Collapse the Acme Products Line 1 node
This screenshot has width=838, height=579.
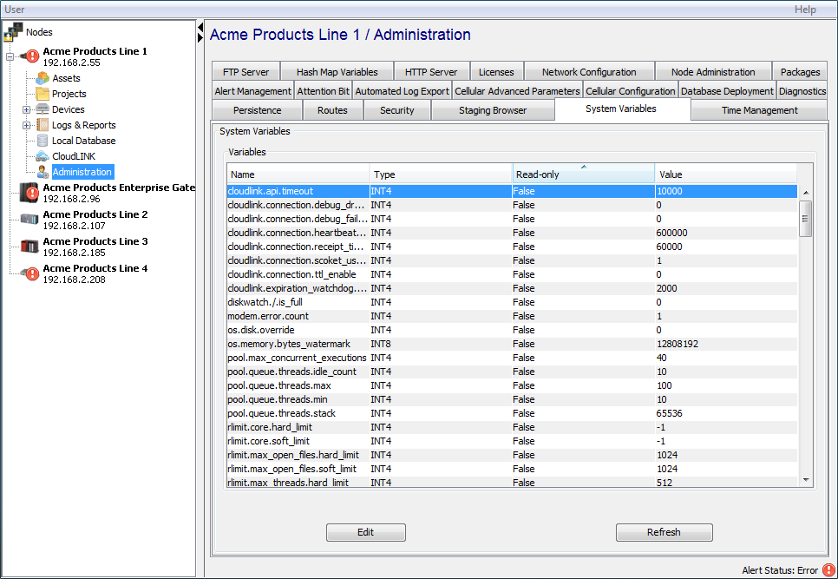10,56
